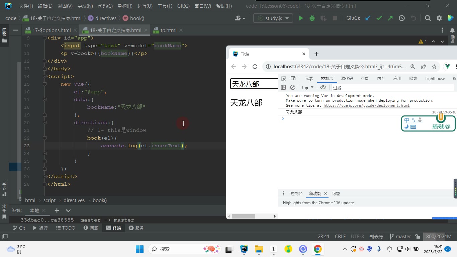
Task: Bookmark this page with the star icon
Action: 434,67
